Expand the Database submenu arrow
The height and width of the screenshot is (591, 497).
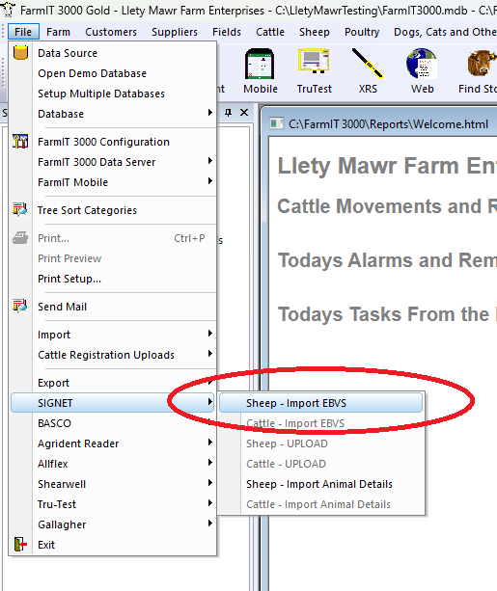pyautogui.click(x=210, y=113)
